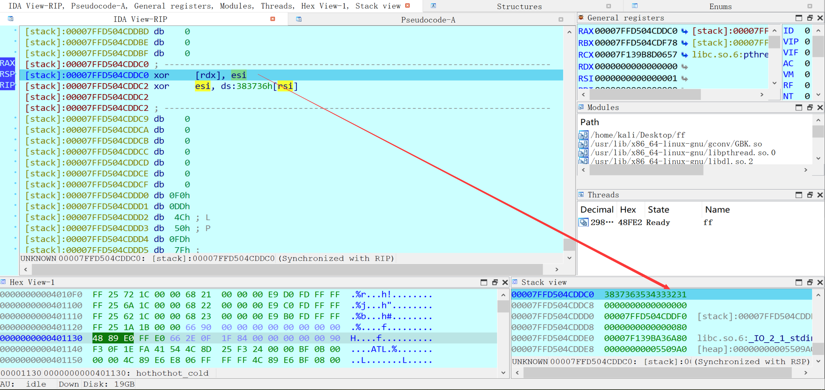Select the RSI register value

pyautogui.click(x=636, y=78)
